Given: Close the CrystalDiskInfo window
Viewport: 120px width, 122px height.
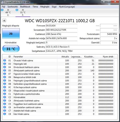Looking at the screenshot, I should coord(115,2).
